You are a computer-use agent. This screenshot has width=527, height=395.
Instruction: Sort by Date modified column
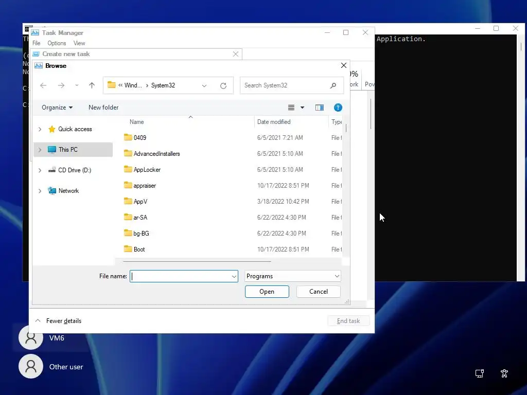(x=274, y=122)
